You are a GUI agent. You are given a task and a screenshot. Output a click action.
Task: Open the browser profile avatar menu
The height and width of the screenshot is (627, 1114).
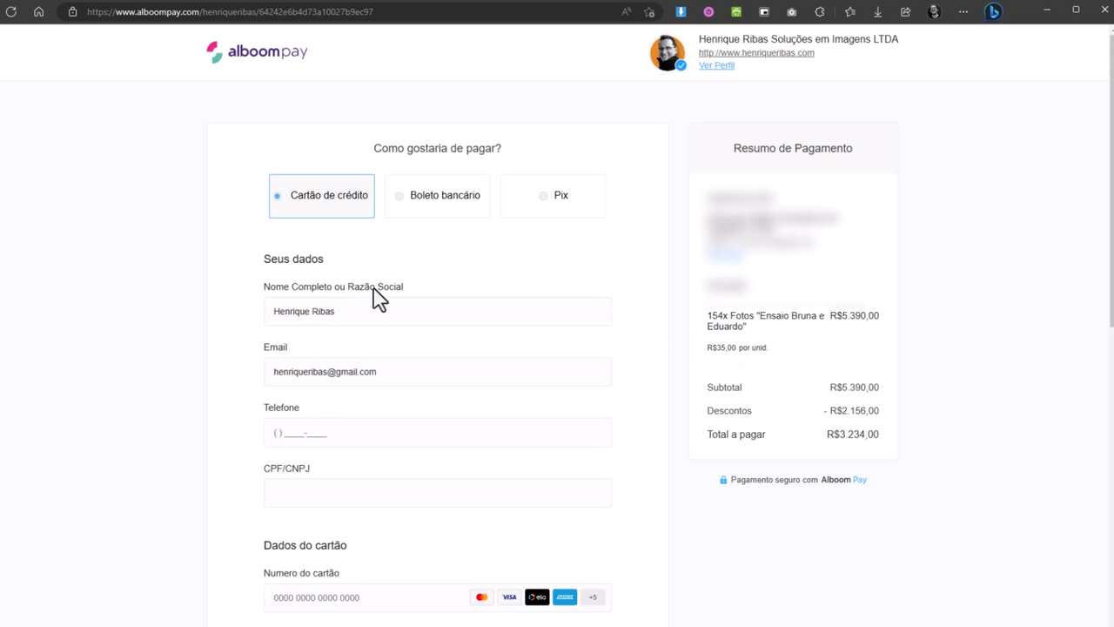coord(935,12)
